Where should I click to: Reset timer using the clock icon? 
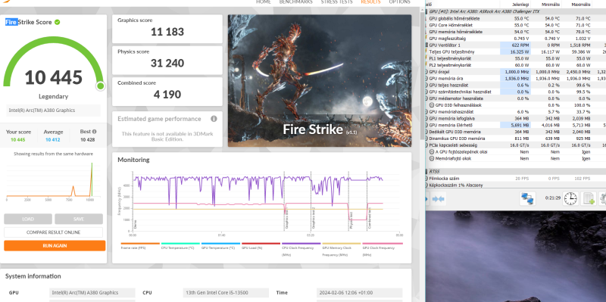coord(570,199)
